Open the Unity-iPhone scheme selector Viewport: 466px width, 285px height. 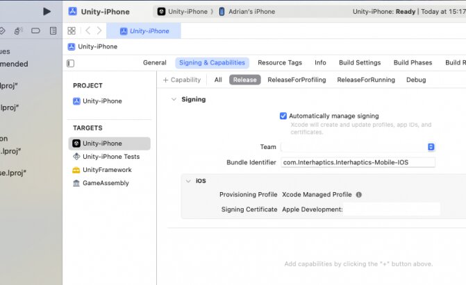[183, 12]
